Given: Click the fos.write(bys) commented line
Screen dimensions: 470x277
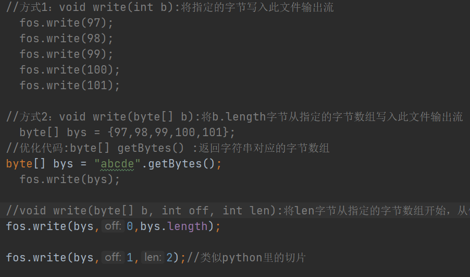Looking at the screenshot, I should 69,179.
